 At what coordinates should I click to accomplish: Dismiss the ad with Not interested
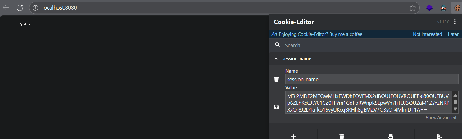pos(427,34)
